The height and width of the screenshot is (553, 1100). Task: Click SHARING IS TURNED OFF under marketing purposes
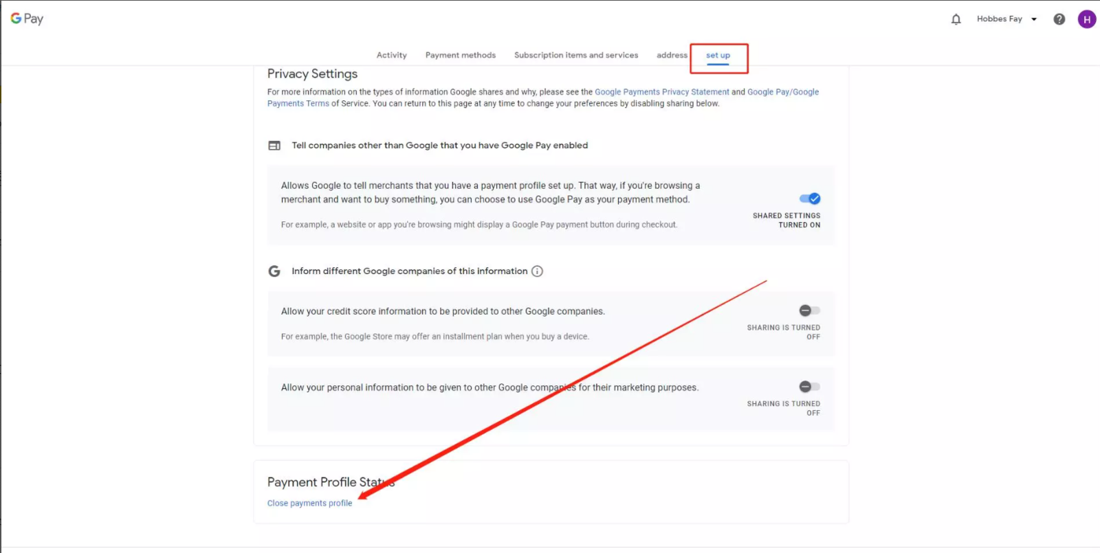pyautogui.click(x=784, y=409)
